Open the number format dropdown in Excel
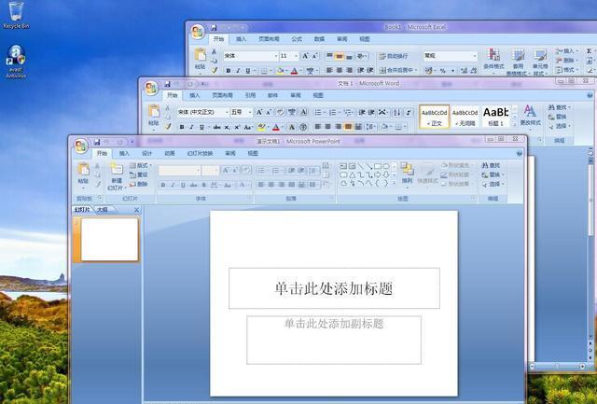597x404 pixels. [475, 56]
